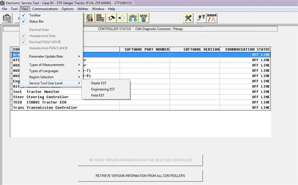This screenshot has width=298, height=185.
Task: Select Decimal Data in the View menu
Action: [51, 30]
